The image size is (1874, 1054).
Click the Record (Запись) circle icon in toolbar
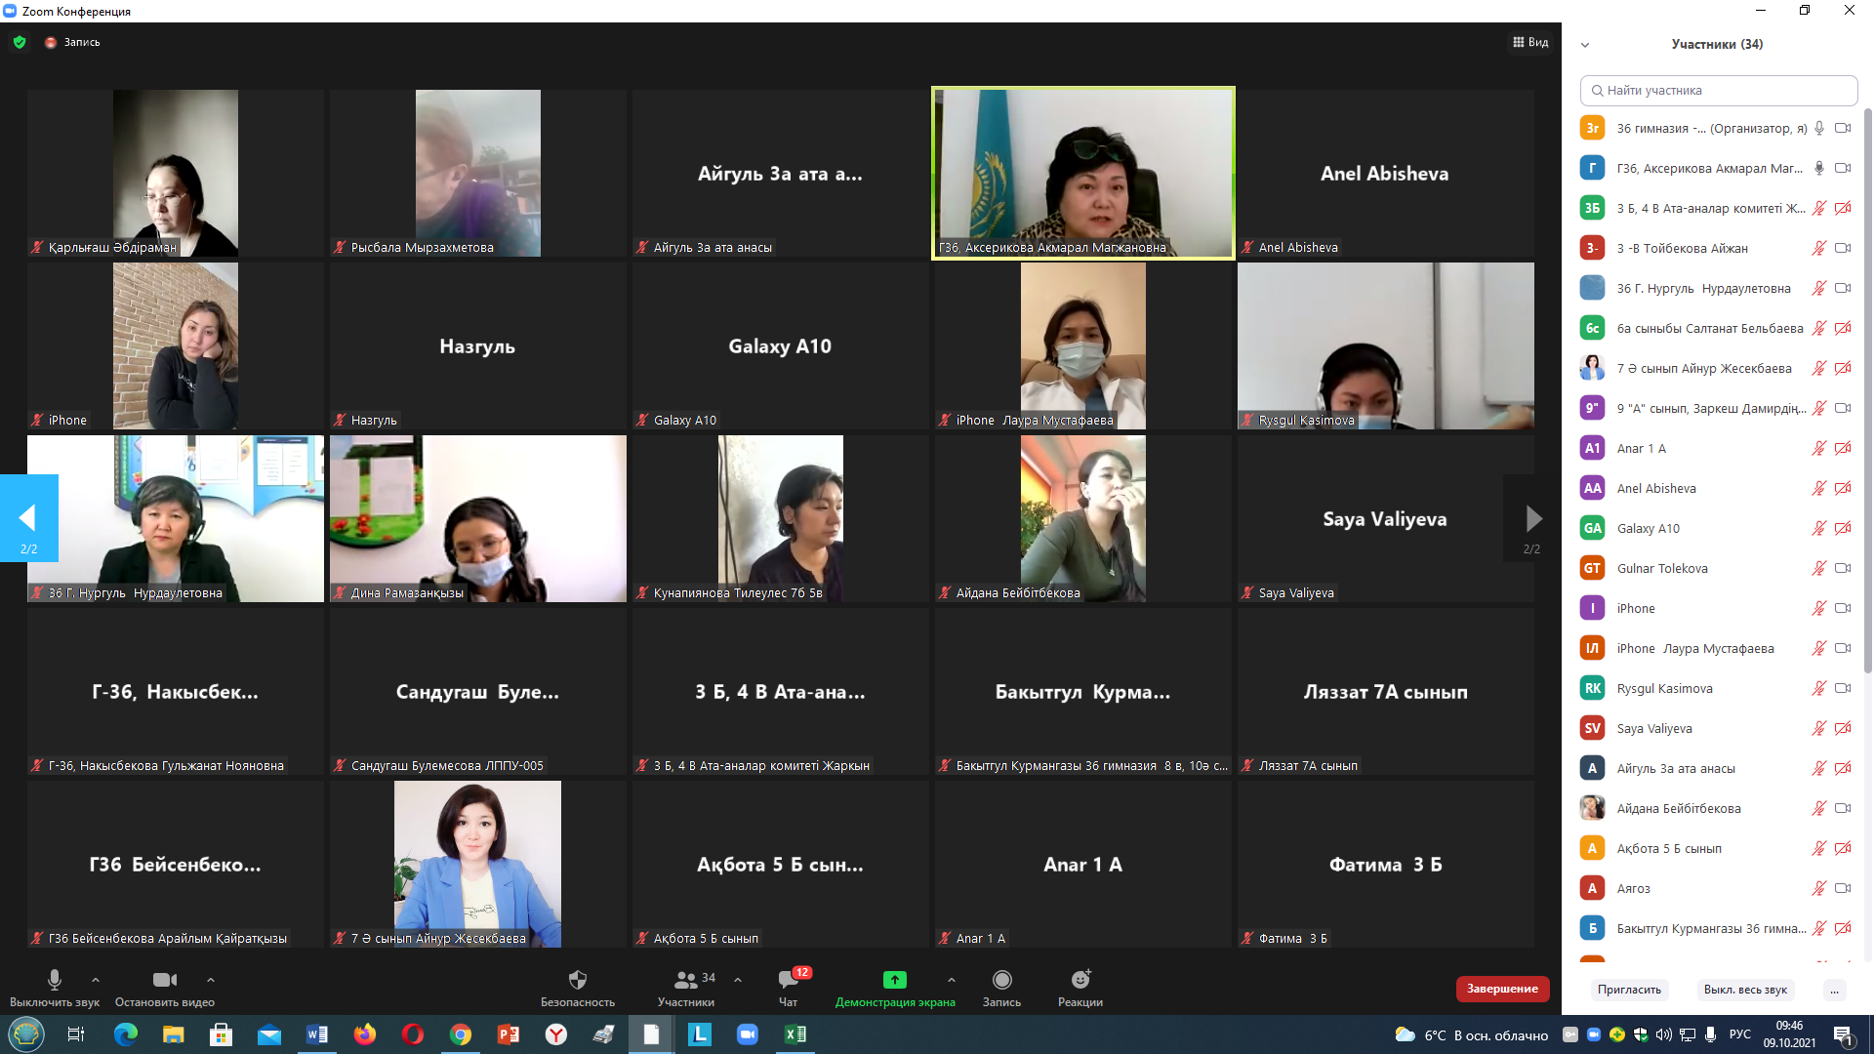[x=1001, y=980]
